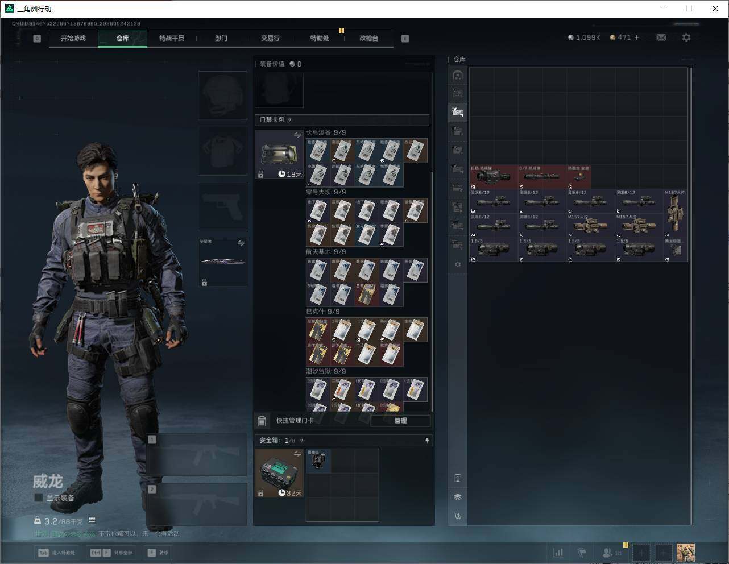Image resolution: width=729 pixels, height=564 pixels.
Task: Select the 热融合 全息 sight item
Action: [x=579, y=177]
